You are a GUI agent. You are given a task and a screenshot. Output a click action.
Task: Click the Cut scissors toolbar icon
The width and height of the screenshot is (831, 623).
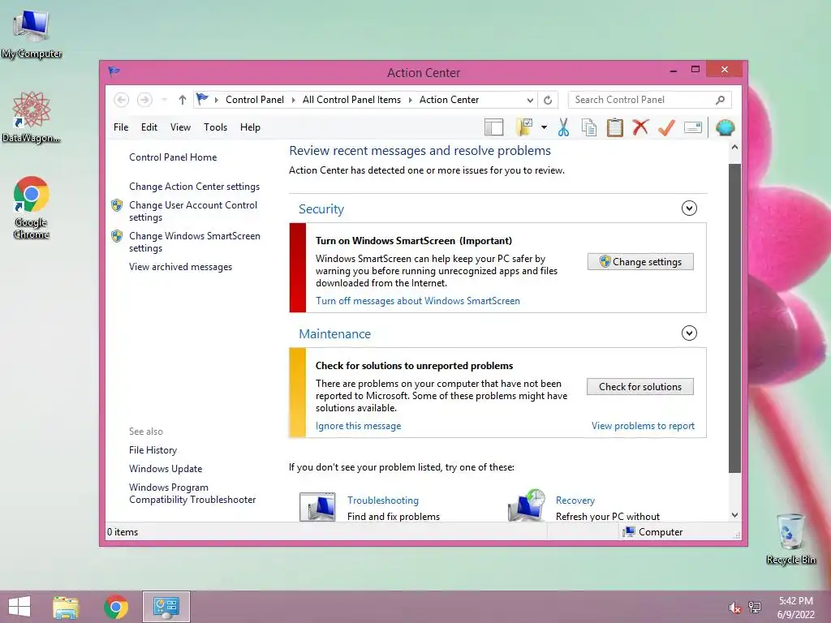pyautogui.click(x=563, y=127)
